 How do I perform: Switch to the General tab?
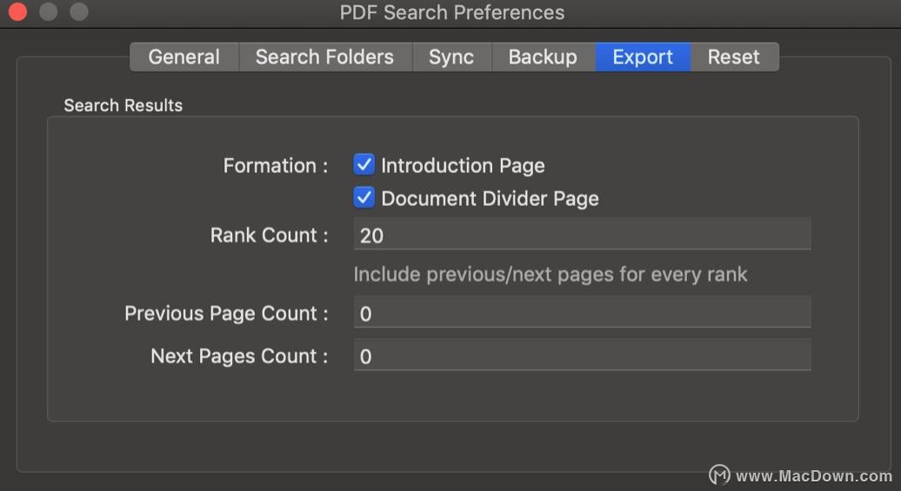[x=184, y=56]
